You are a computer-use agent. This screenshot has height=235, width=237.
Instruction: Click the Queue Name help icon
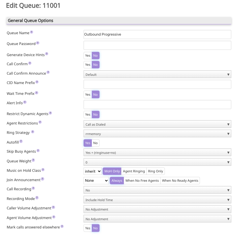coord(31,31)
